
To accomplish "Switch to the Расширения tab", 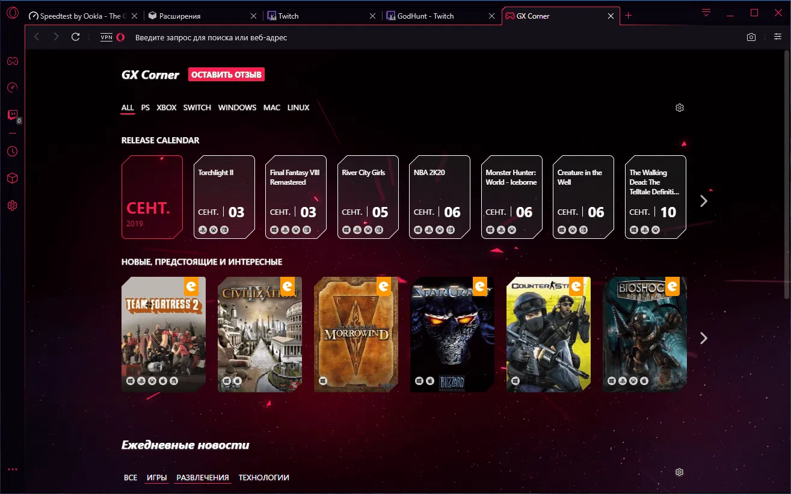I will coord(203,16).
